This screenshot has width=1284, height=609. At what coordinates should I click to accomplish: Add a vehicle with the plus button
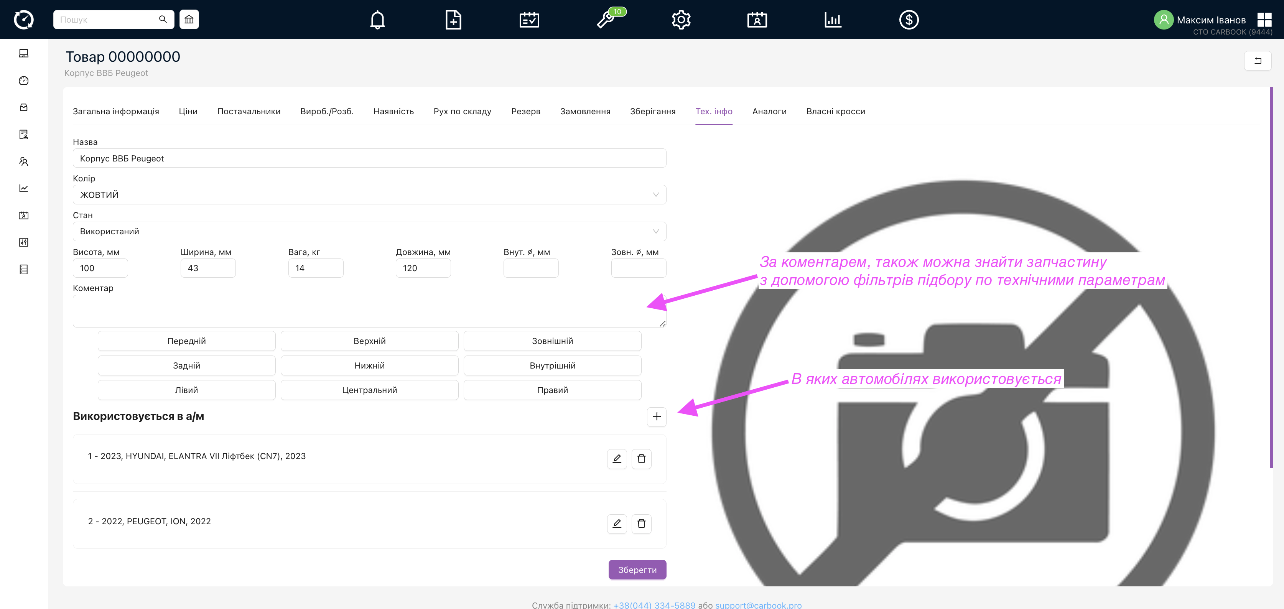[x=657, y=416]
